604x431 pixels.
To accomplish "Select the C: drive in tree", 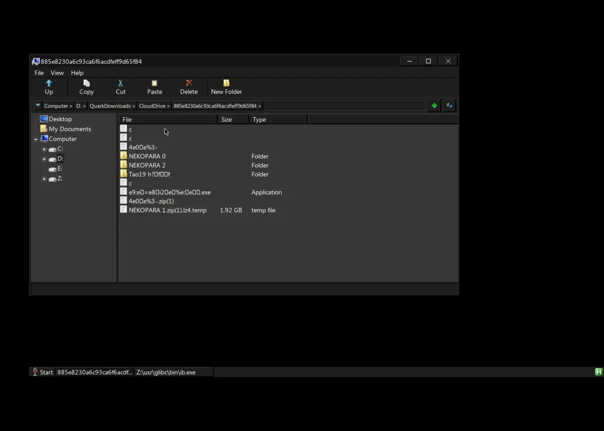I will coord(60,149).
